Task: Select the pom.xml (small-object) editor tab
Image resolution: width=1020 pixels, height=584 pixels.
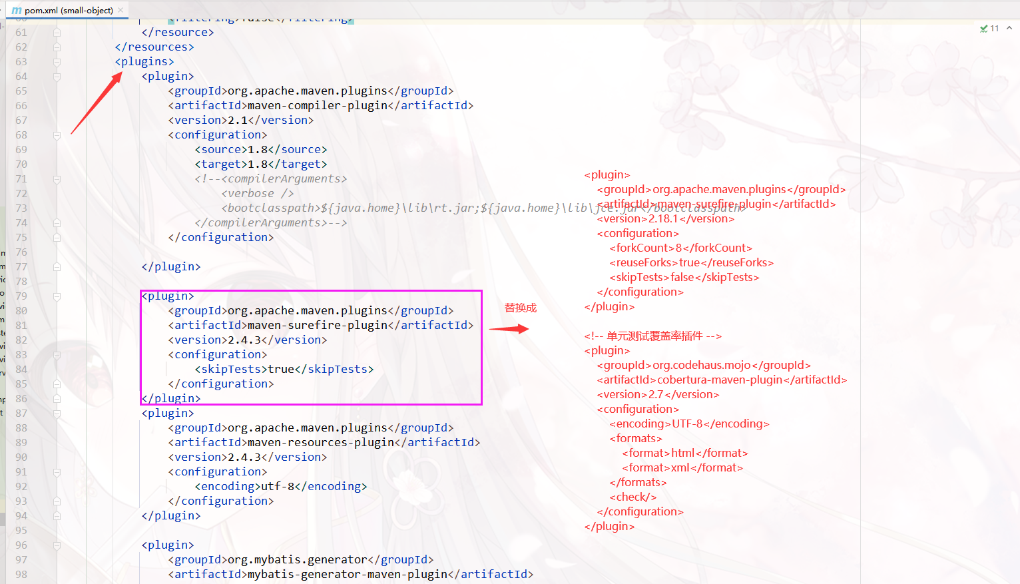Action: [67, 10]
